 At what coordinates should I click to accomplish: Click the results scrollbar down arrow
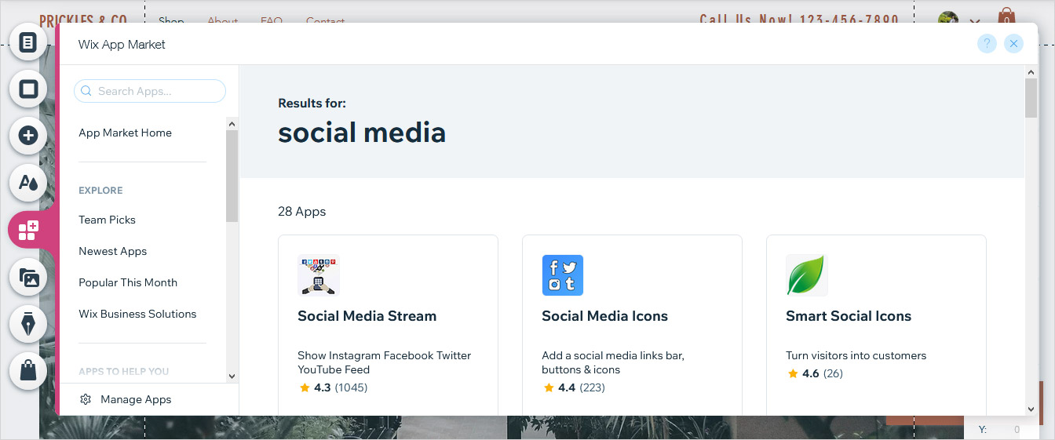click(1031, 409)
